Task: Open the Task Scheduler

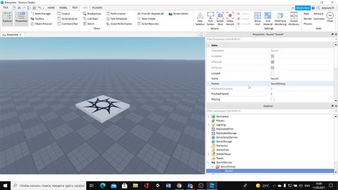Action: click(x=117, y=19)
